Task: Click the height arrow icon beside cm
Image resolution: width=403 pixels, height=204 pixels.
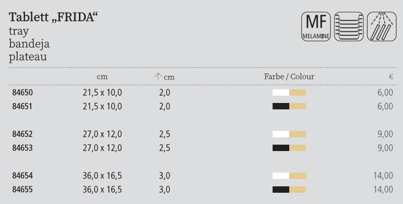Action: [158, 76]
